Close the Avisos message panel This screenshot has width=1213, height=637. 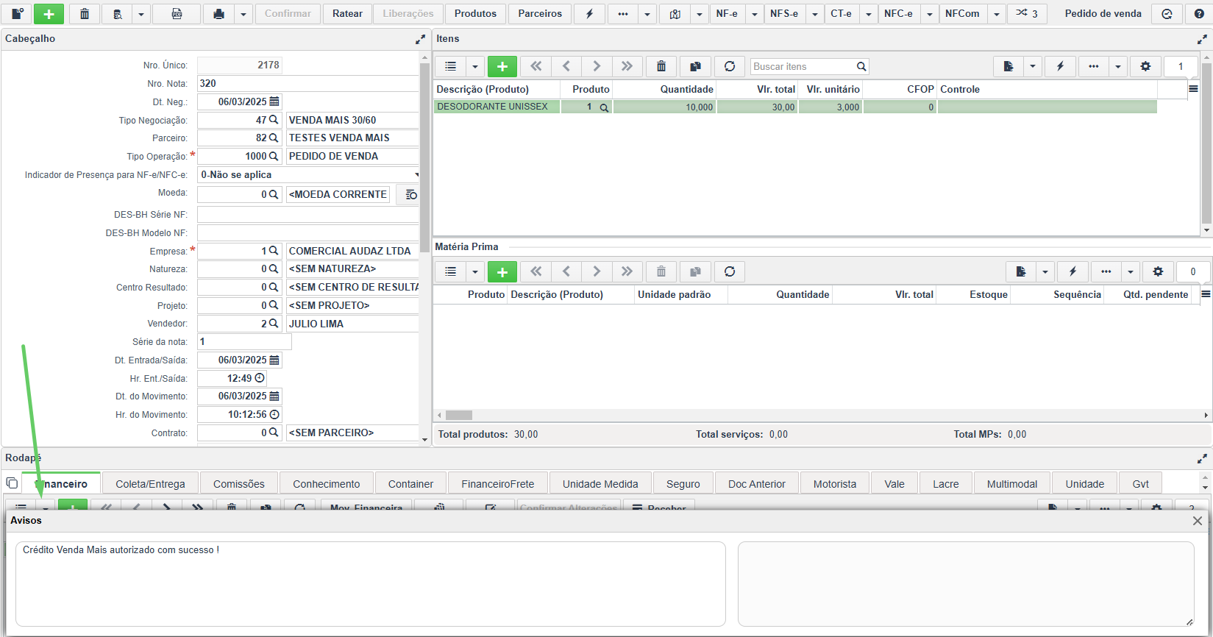tap(1198, 521)
